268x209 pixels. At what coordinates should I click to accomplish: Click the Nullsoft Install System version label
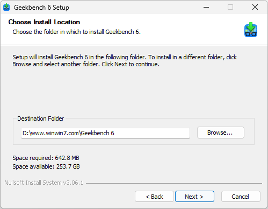coord(44,183)
